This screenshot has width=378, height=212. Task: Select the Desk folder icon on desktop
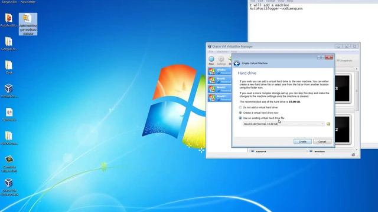[x=9, y=67]
